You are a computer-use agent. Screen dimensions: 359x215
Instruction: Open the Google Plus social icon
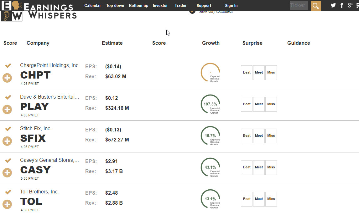[x=350, y=6]
